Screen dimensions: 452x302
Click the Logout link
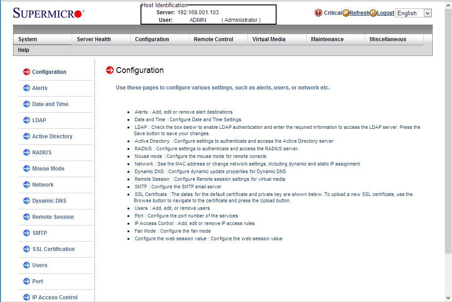(385, 13)
